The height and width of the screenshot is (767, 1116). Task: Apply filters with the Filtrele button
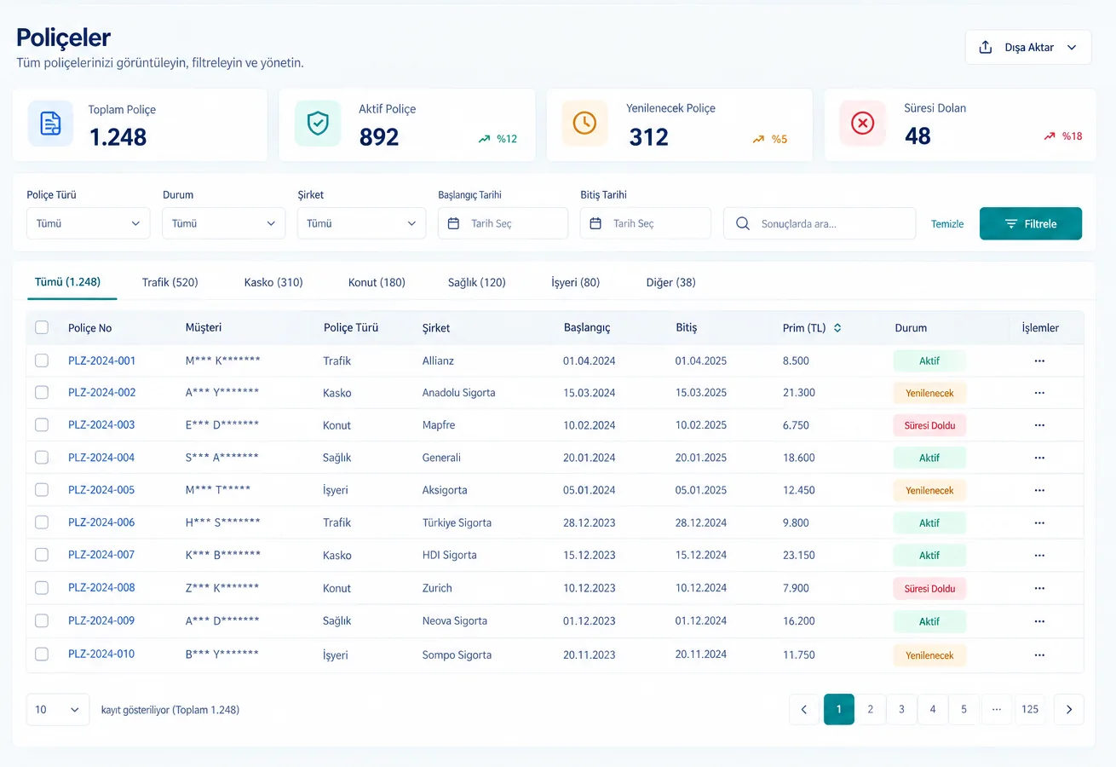[1031, 223]
